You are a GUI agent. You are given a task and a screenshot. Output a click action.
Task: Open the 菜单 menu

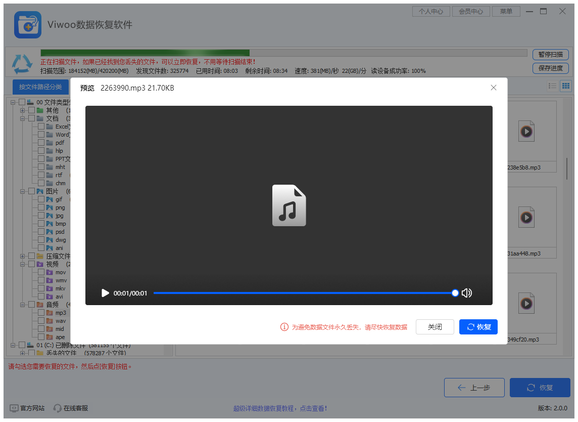(506, 11)
